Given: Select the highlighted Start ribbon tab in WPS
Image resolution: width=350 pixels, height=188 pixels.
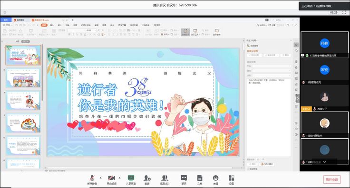Looking at the screenshot, I should click(x=44, y=25).
